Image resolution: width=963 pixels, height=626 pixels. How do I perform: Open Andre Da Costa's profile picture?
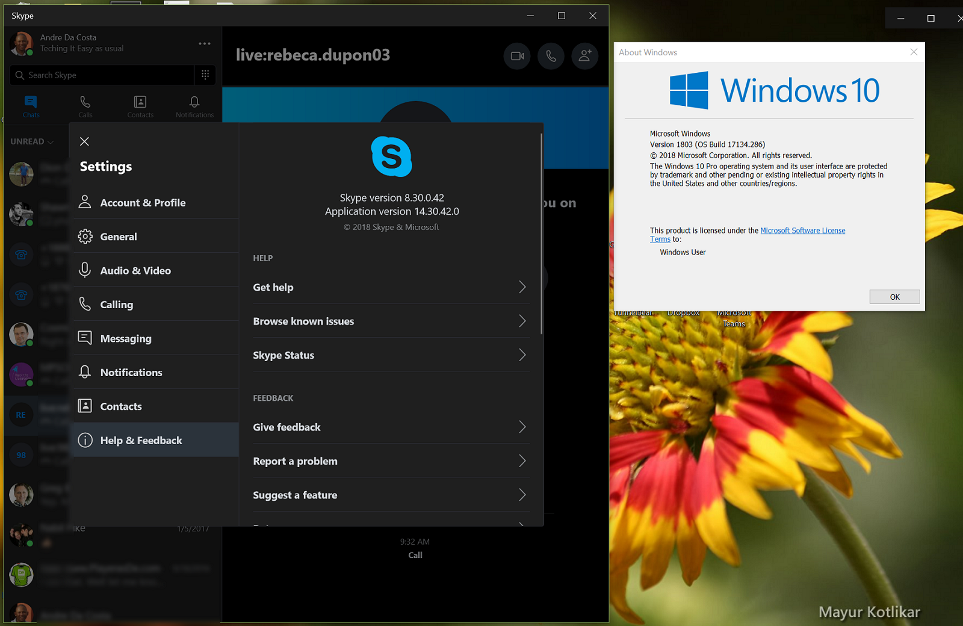point(21,43)
